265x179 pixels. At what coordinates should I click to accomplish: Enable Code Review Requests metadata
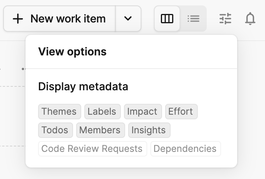point(92,149)
